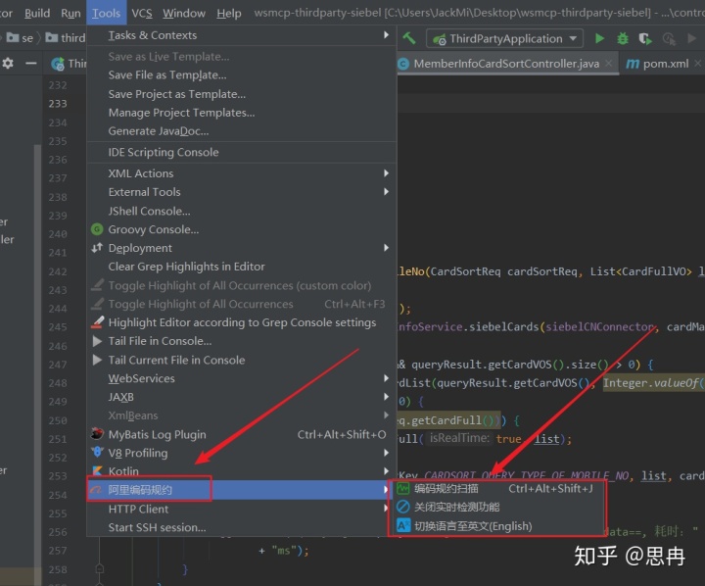Click the Highlight Editor marker icon

97,322
